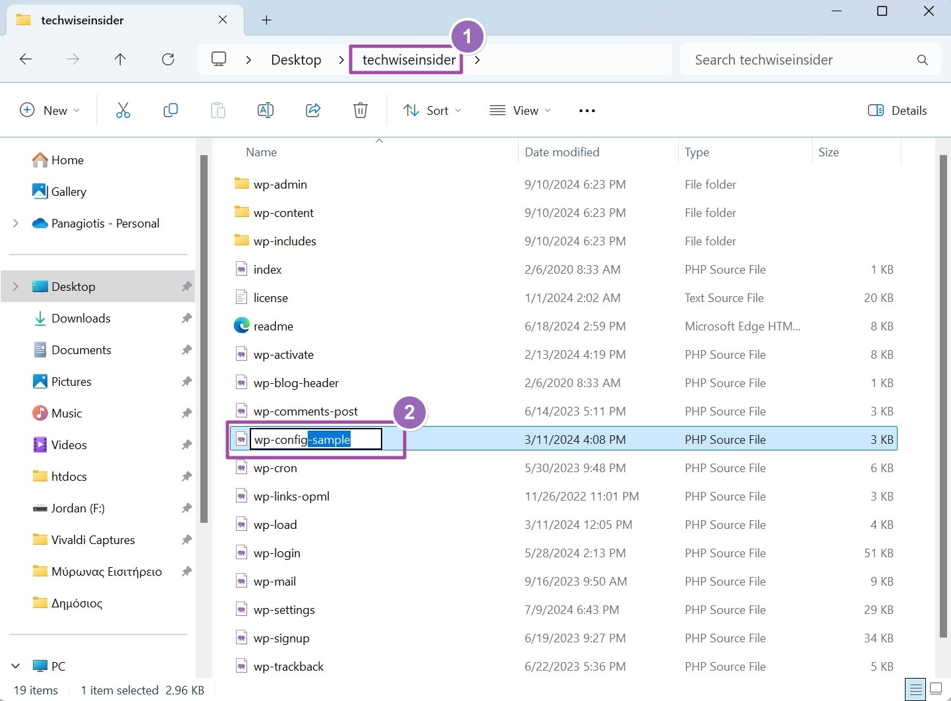Open the View dropdown
The width and height of the screenshot is (951, 701).
tap(520, 110)
